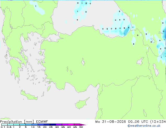Click the 'Mo' weekday abbreviation
Image resolution: width=166 pixels, height=128 pixels.
pyautogui.click(x=97, y=122)
